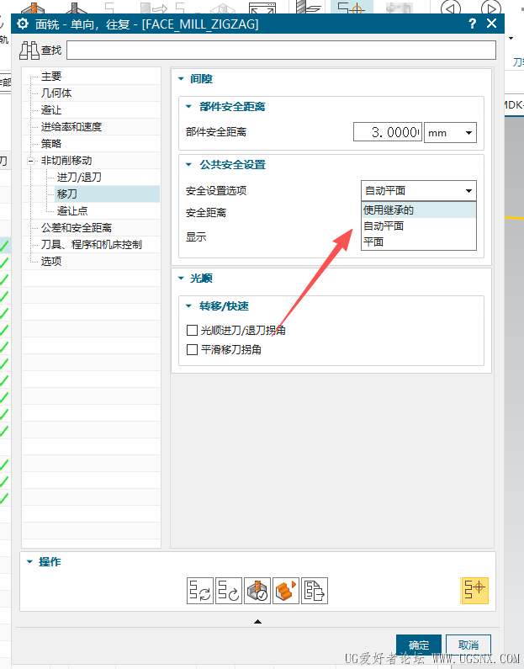Image resolution: width=524 pixels, height=669 pixels.
Task: Select 主要 in the navigation tree
Action: 51,77
